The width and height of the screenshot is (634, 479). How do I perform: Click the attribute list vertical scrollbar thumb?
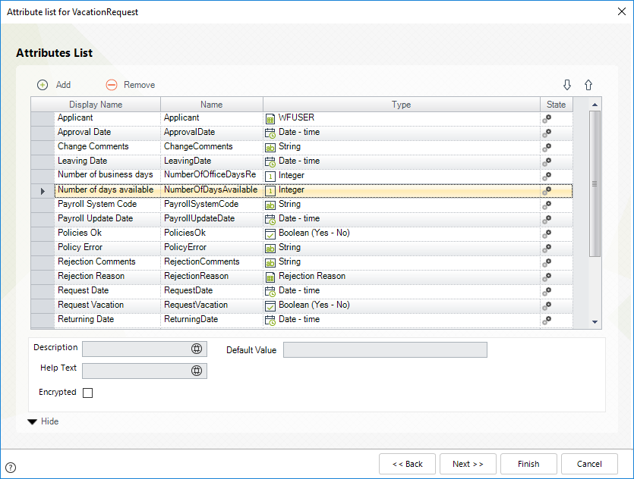[x=595, y=184]
